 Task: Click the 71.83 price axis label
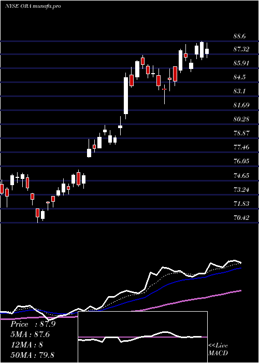(x=241, y=204)
